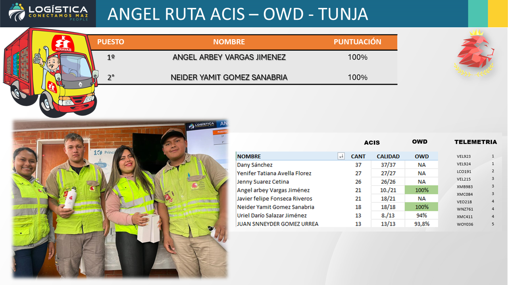Select the Bavaria delivery truck illustration
Screen dimensions: 508x285
[x=51, y=71]
